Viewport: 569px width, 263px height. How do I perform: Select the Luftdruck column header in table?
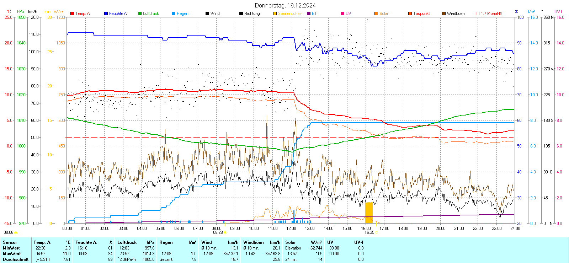(x=127, y=242)
